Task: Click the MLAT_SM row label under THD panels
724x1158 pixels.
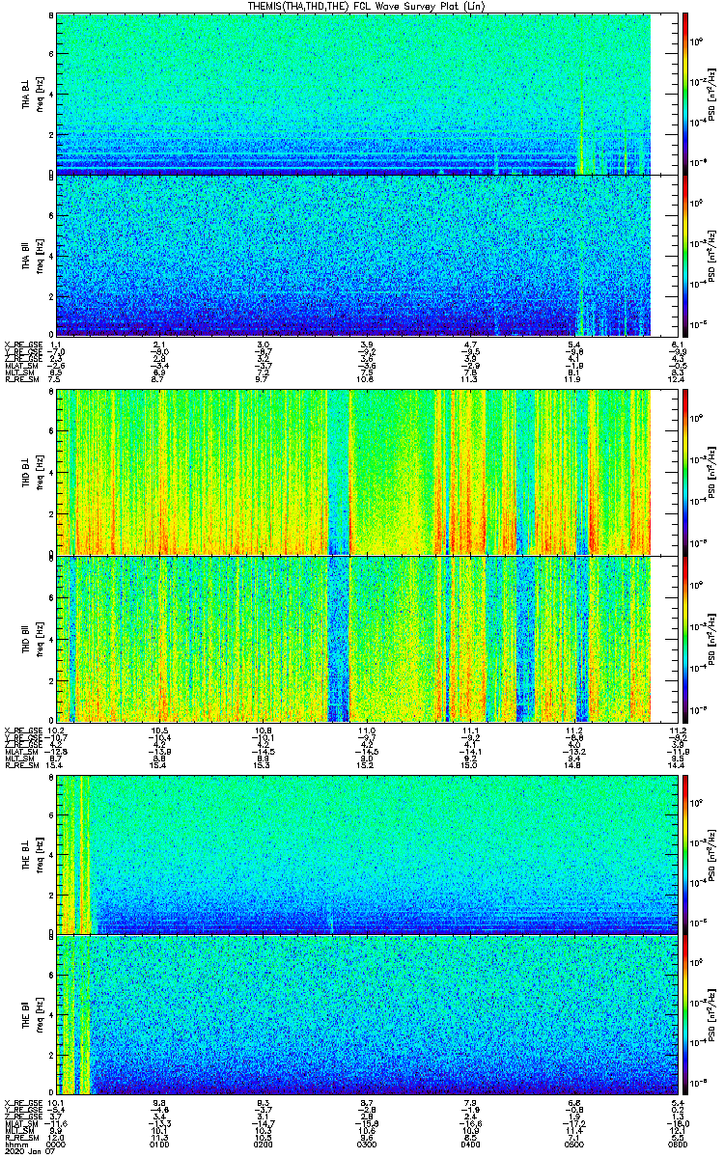Action: coord(20,751)
